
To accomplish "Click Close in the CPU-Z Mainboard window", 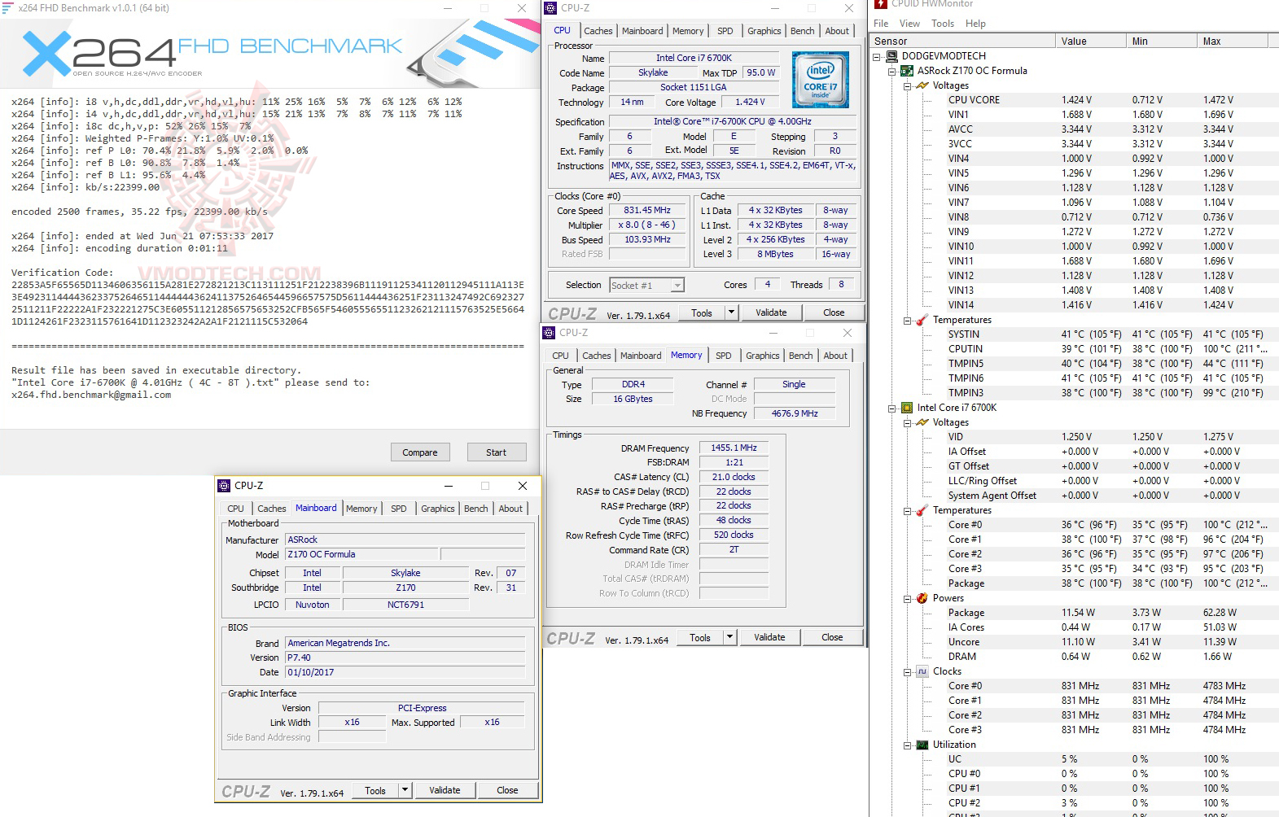I will [507, 790].
